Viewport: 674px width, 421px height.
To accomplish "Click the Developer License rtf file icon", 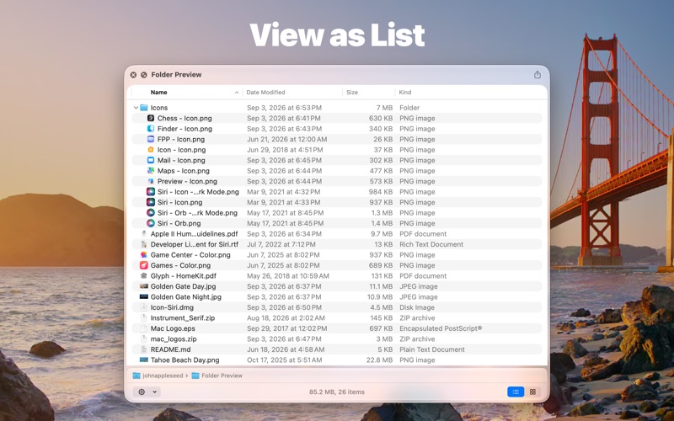I will 144,244.
